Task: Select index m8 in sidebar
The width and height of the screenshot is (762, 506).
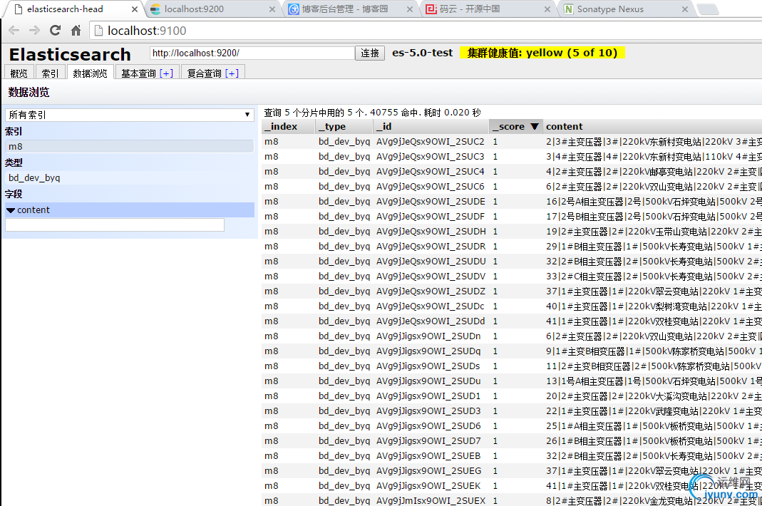Action: pos(129,146)
